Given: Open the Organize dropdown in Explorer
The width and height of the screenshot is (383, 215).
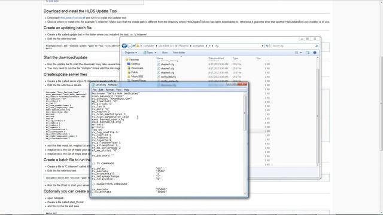Looking at the screenshot, I should [x=131, y=53].
